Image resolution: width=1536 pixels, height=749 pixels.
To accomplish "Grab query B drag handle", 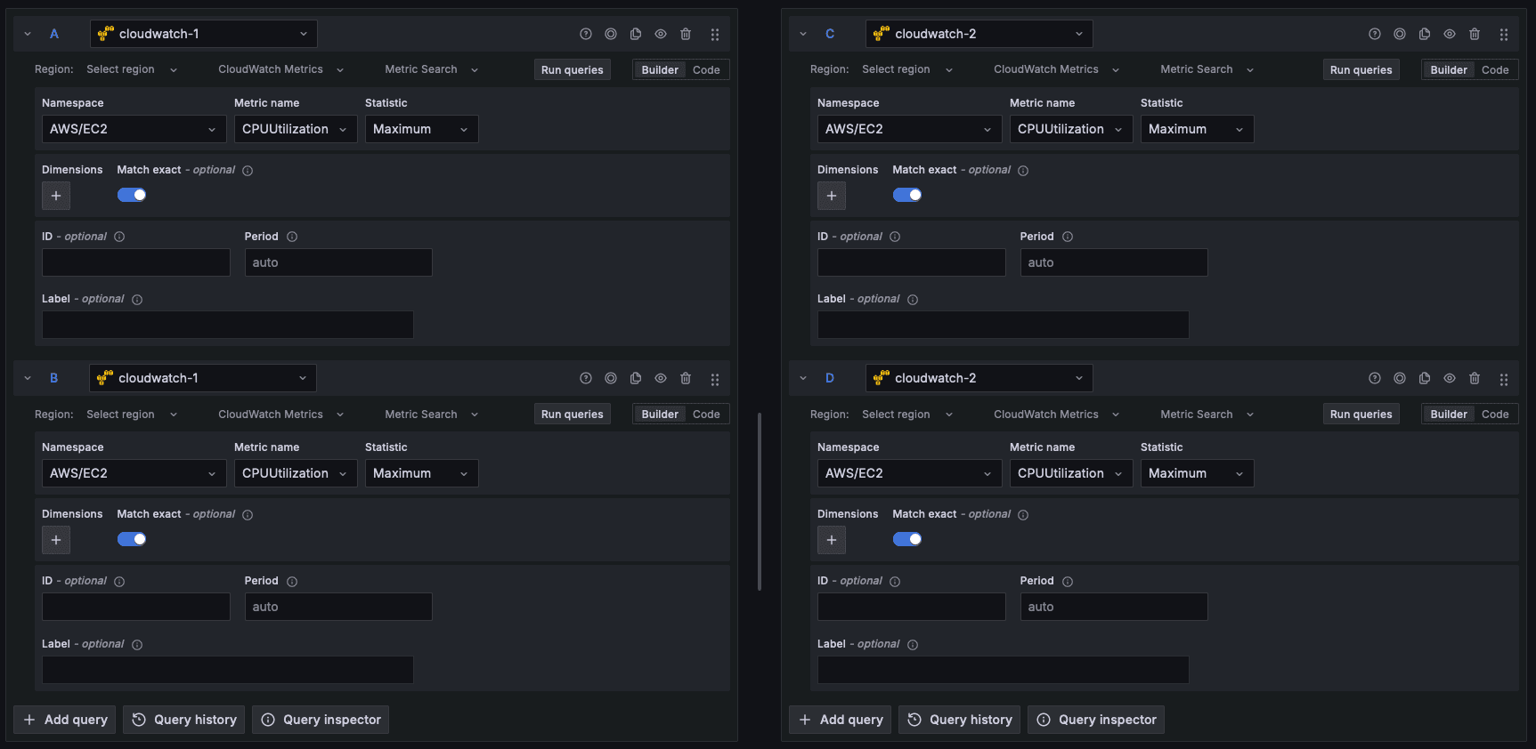I will [x=715, y=379].
